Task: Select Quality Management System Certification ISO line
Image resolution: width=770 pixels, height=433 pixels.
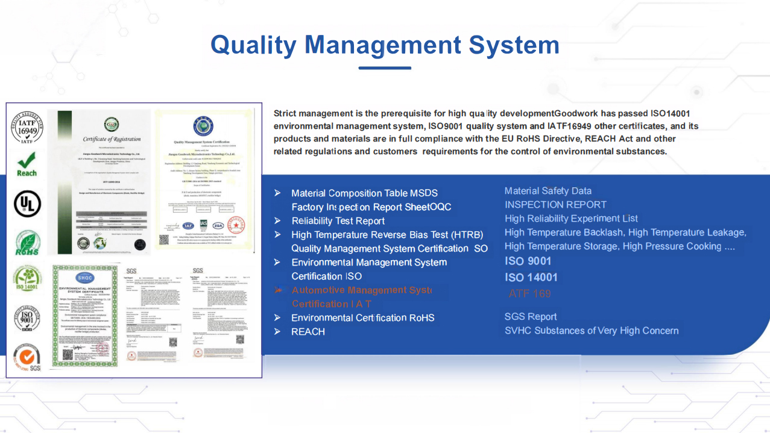Action: coord(390,249)
